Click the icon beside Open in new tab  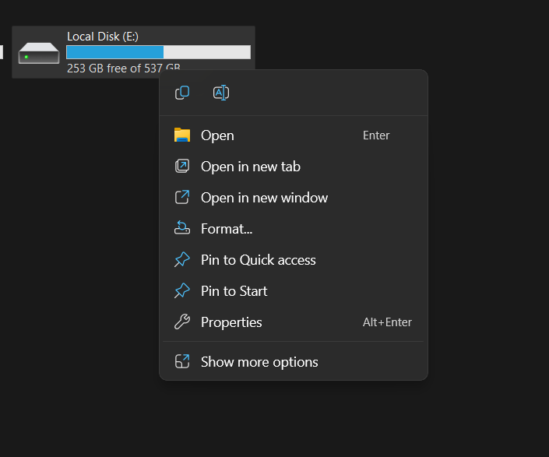point(182,166)
